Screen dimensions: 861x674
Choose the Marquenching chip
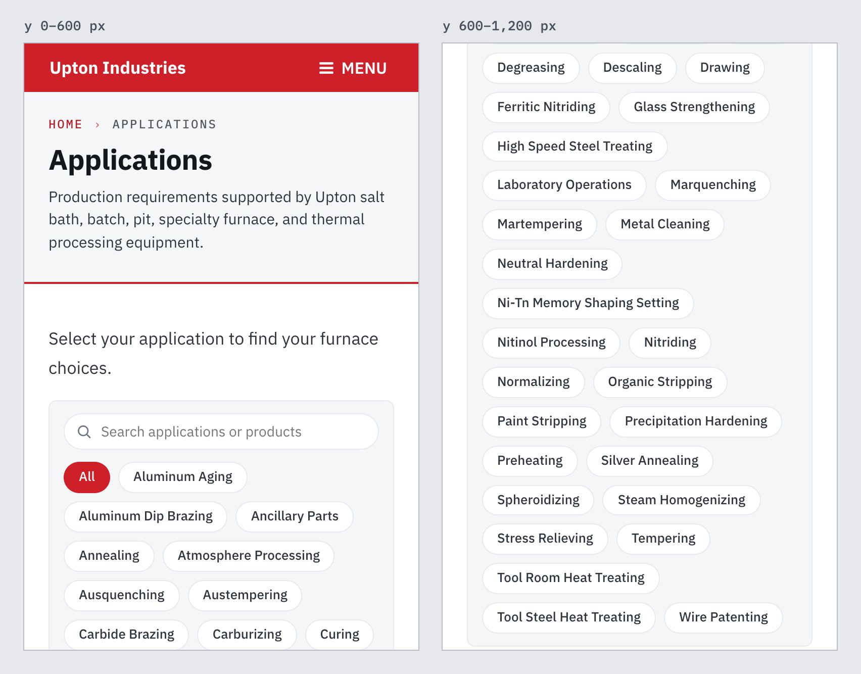point(713,185)
